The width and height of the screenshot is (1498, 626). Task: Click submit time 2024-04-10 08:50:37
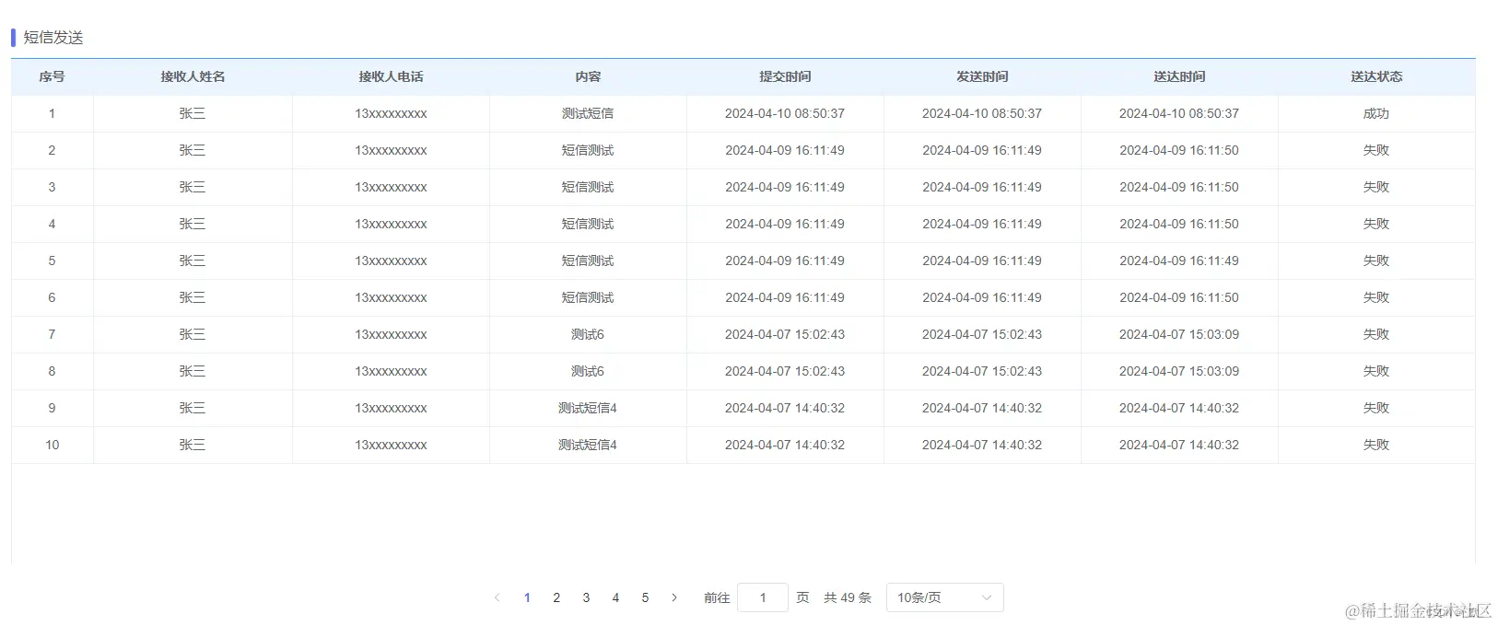click(785, 113)
